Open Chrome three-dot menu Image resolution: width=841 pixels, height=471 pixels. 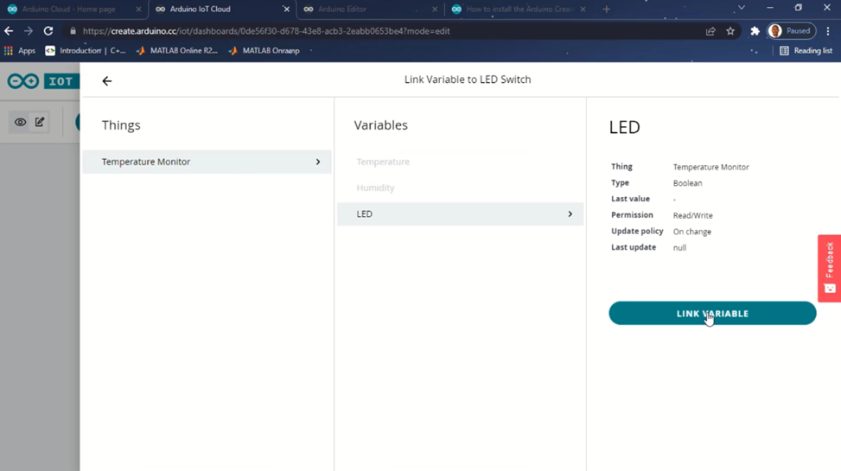click(x=828, y=31)
